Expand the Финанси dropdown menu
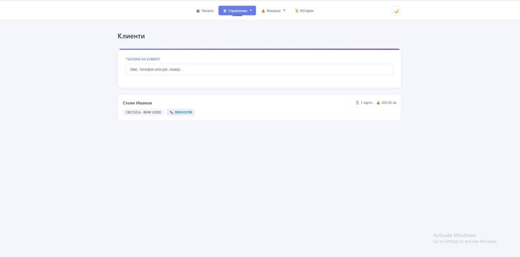Viewport: 520px width, 257px height. coord(274,10)
